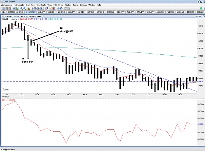The image size is (205, 151).
Task: Click the print icon
Action: tap(66, 9)
